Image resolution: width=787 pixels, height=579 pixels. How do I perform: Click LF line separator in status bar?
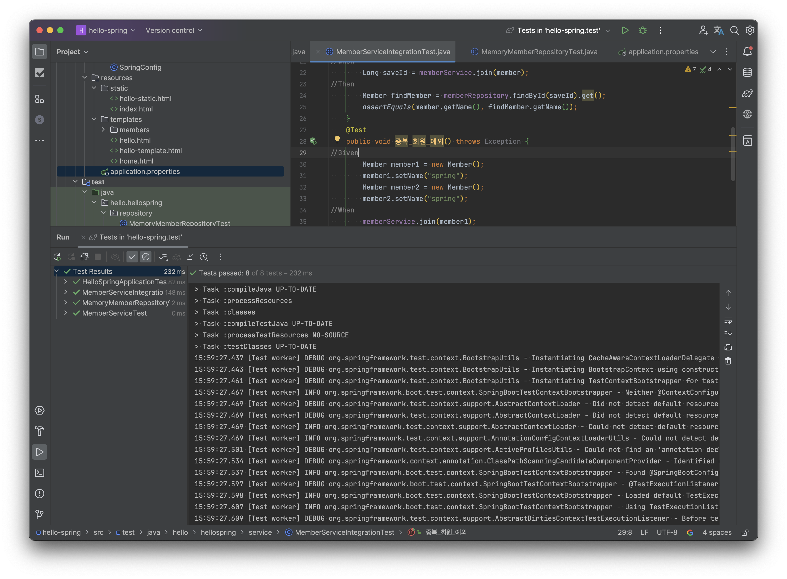pos(644,532)
